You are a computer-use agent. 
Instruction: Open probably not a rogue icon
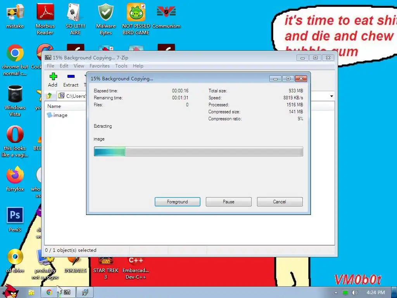[45, 264]
